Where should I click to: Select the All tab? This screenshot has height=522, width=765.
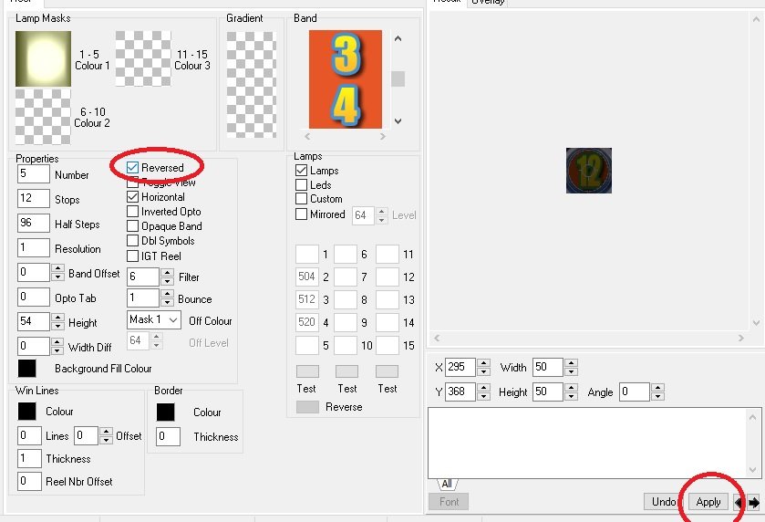pyautogui.click(x=447, y=484)
